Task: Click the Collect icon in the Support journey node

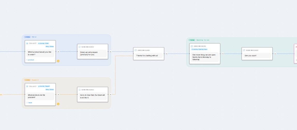Action: (x=27, y=86)
